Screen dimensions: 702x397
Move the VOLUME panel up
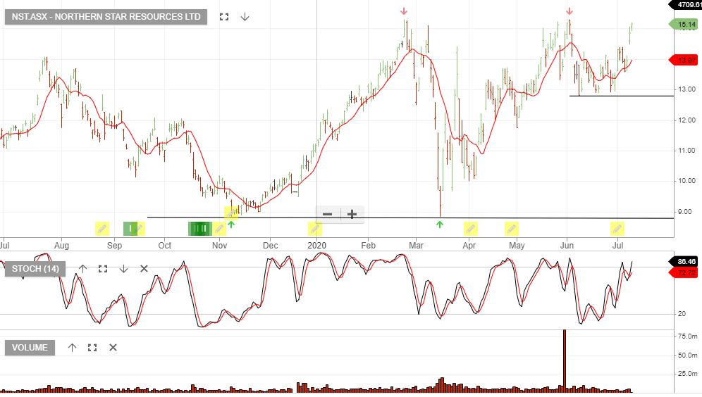pyautogui.click(x=72, y=348)
